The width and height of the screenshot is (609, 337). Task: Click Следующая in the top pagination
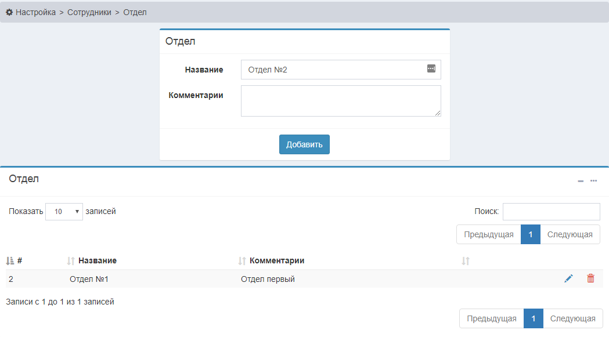(x=570, y=234)
